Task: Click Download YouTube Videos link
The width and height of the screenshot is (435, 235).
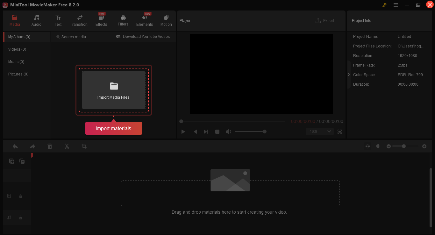Action: click(143, 37)
